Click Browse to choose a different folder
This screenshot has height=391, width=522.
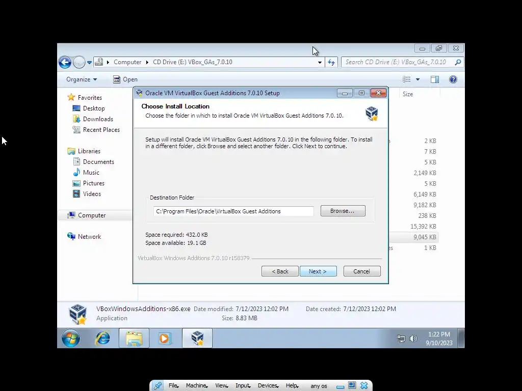343,211
